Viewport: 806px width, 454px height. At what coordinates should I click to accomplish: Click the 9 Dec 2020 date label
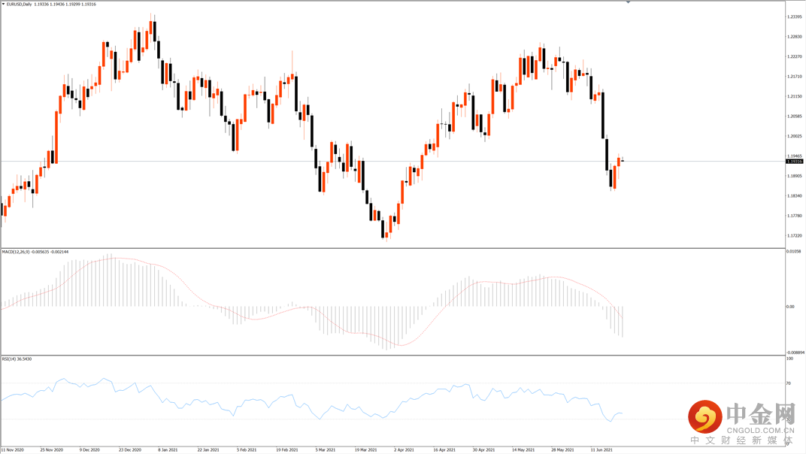pyautogui.click(x=90, y=450)
